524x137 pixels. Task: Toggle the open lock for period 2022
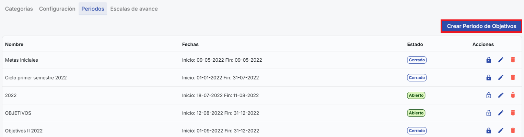489,95
